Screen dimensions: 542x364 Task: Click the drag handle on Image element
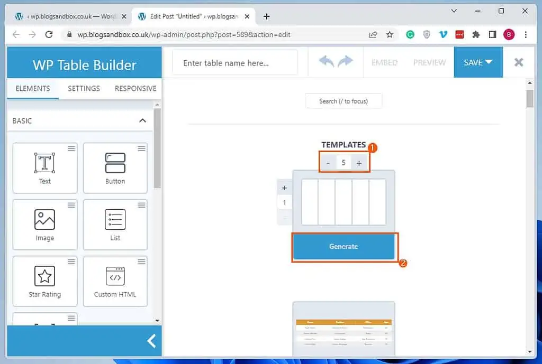pyautogui.click(x=71, y=205)
